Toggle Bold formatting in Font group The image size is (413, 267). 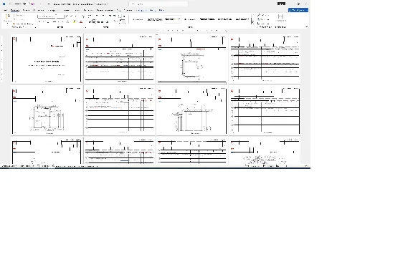pos(39,22)
